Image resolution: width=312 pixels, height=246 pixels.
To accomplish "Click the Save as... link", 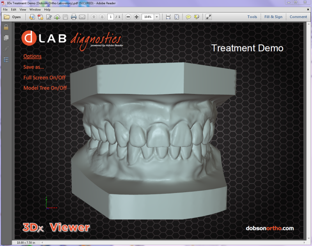I will [x=34, y=67].
